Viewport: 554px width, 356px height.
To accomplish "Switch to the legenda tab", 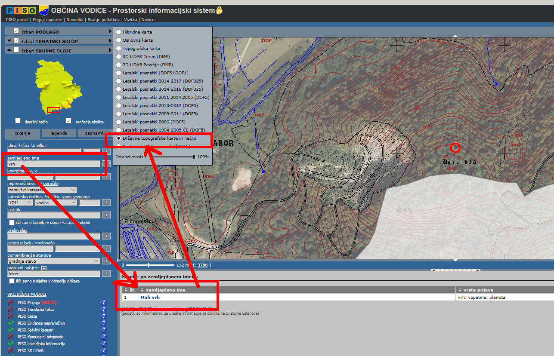I will [x=59, y=133].
